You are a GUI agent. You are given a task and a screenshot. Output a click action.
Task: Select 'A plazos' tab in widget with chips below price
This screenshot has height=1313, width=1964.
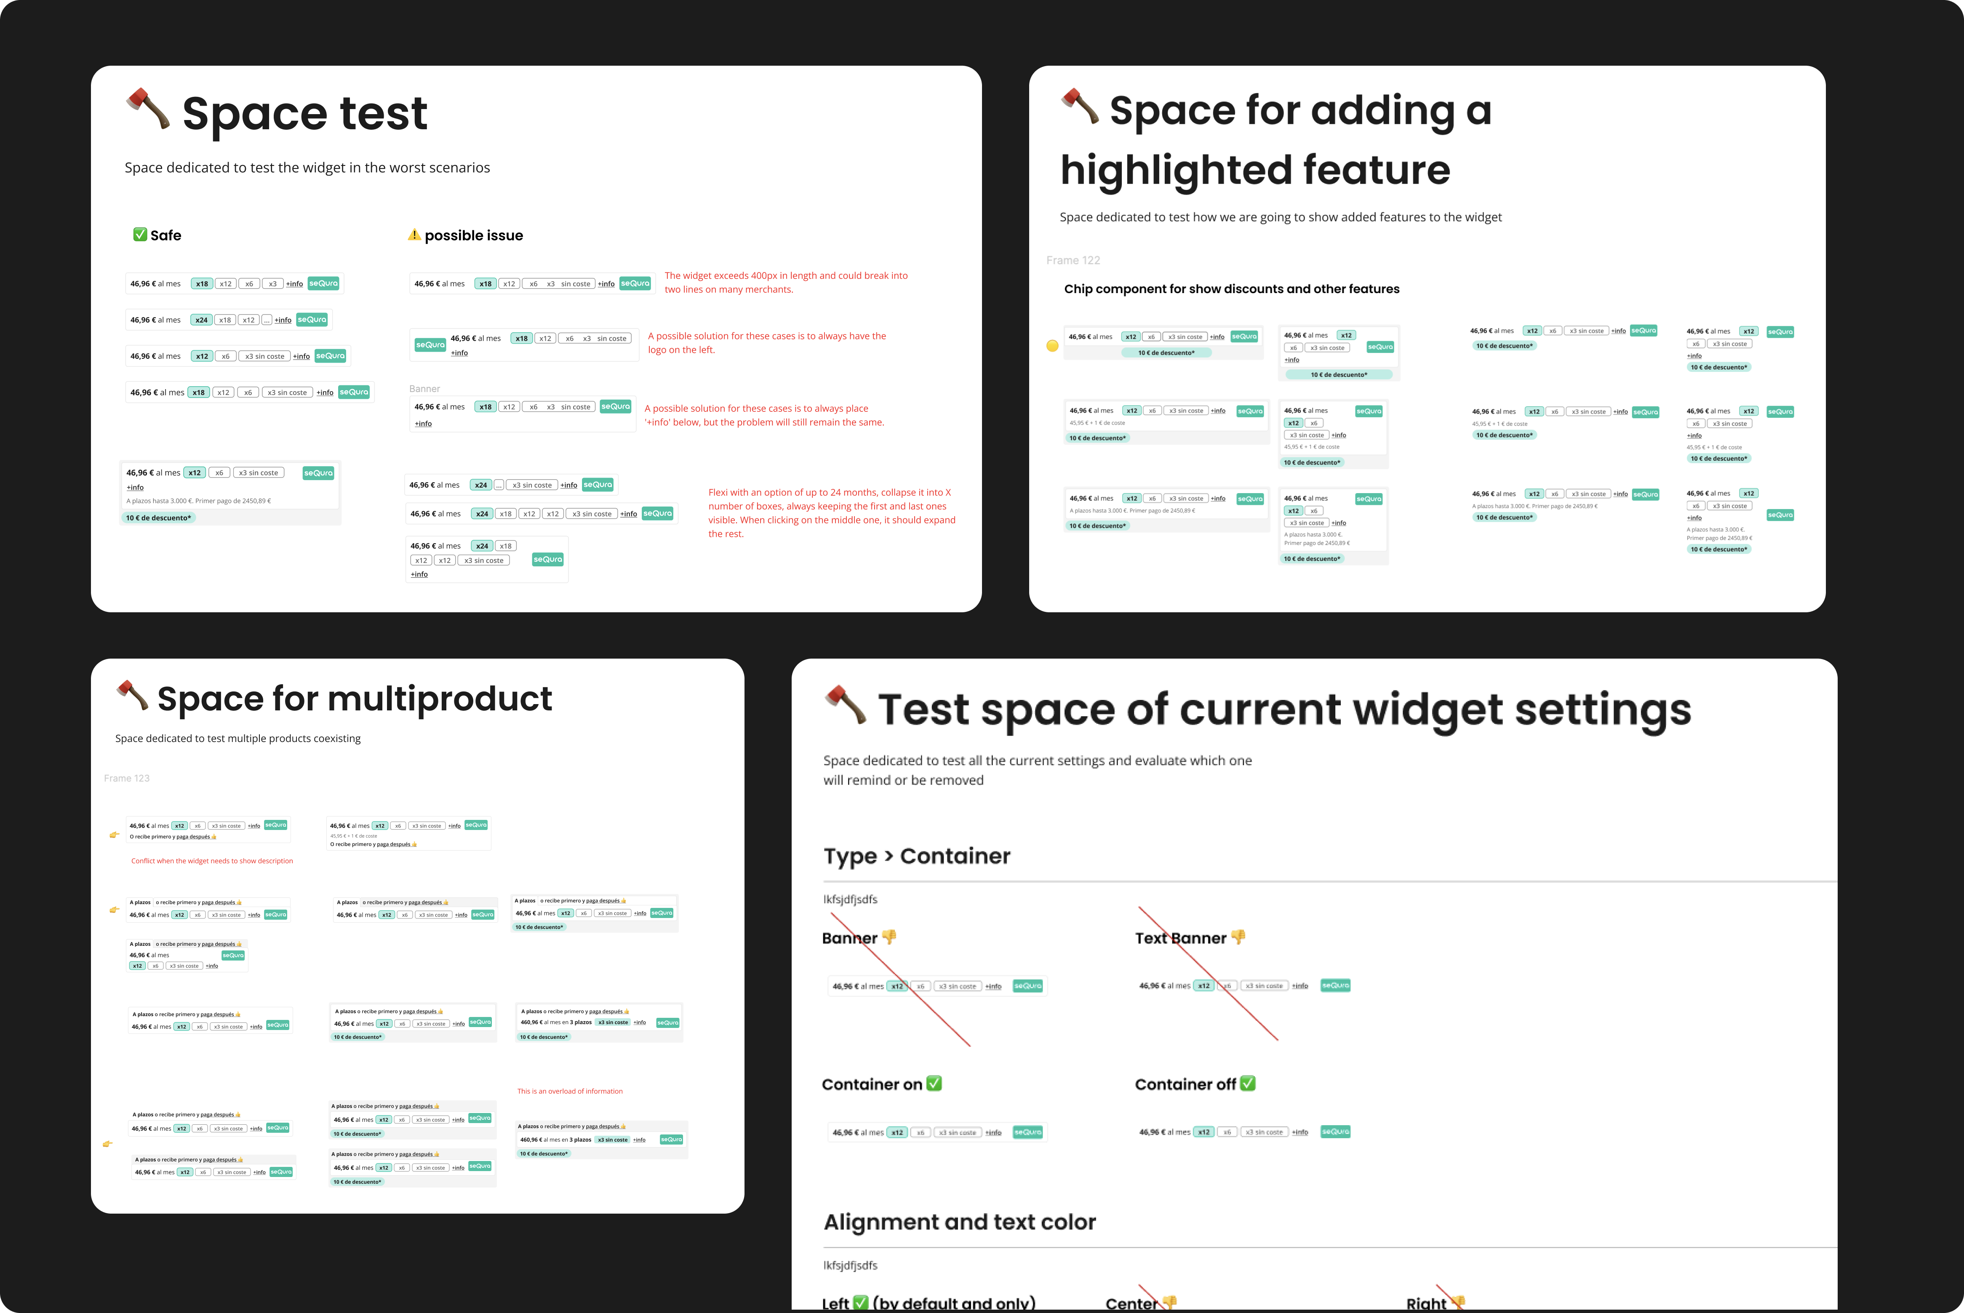(x=140, y=944)
